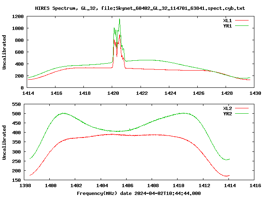Click the 1200 y-axis tick label

click(18, 16)
